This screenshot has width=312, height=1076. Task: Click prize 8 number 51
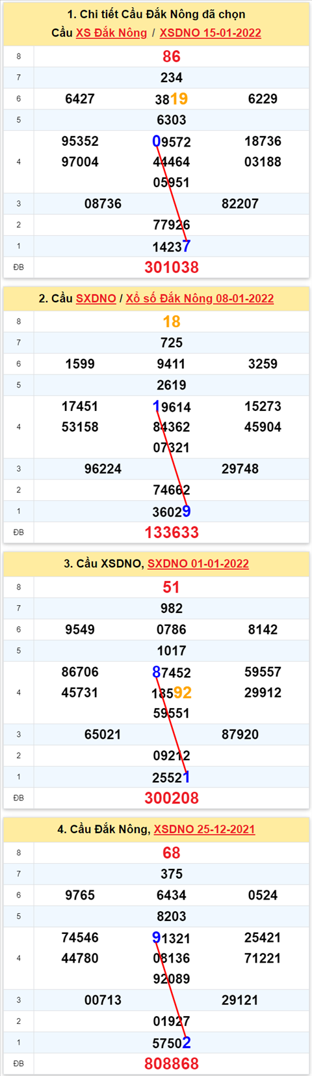click(x=172, y=588)
